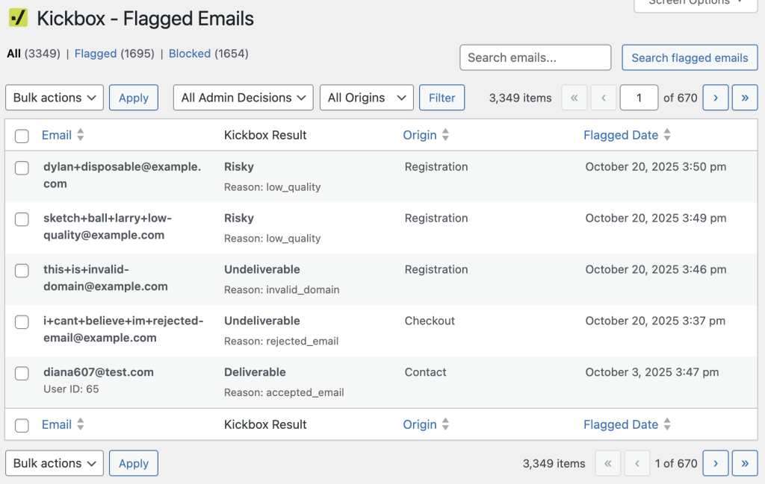Sort by Flagged Date using header sort arrows
Viewport: 765px width, 484px height.
[x=667, y=135]
